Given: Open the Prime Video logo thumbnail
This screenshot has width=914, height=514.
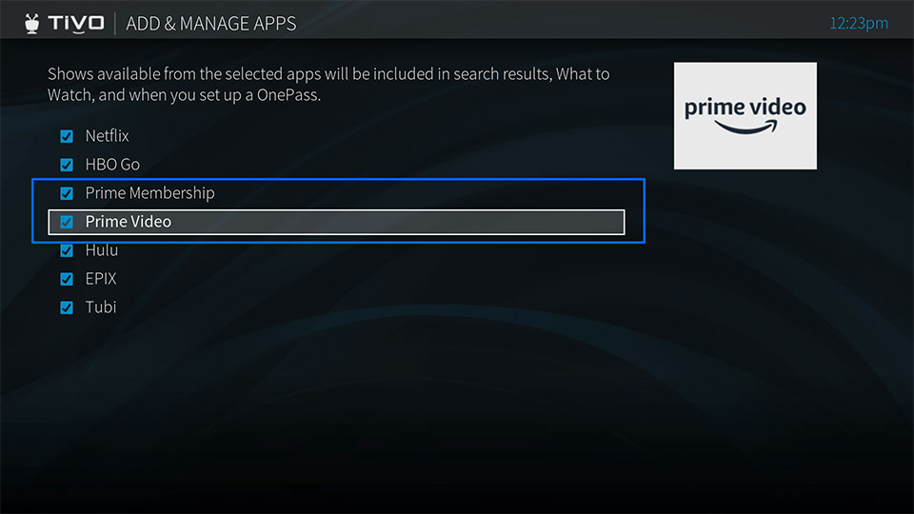Looking at the screenshot, I should [x=745, y=116].
